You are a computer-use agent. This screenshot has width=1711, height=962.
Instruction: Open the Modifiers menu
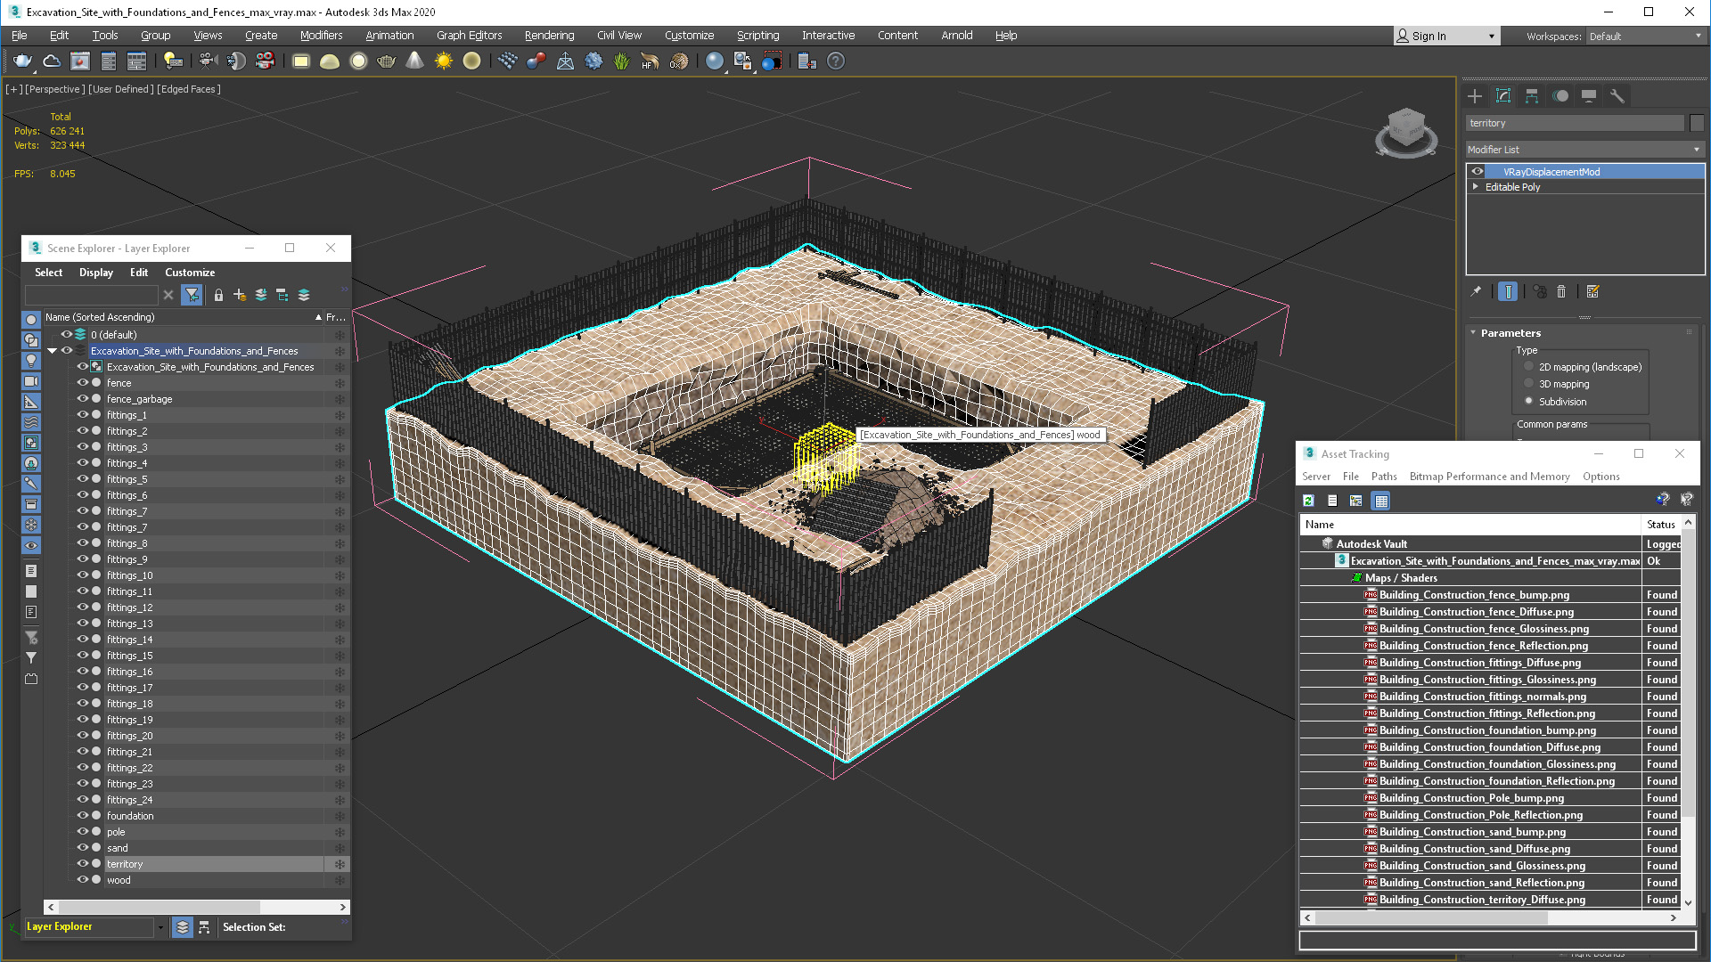coord(321,36)
